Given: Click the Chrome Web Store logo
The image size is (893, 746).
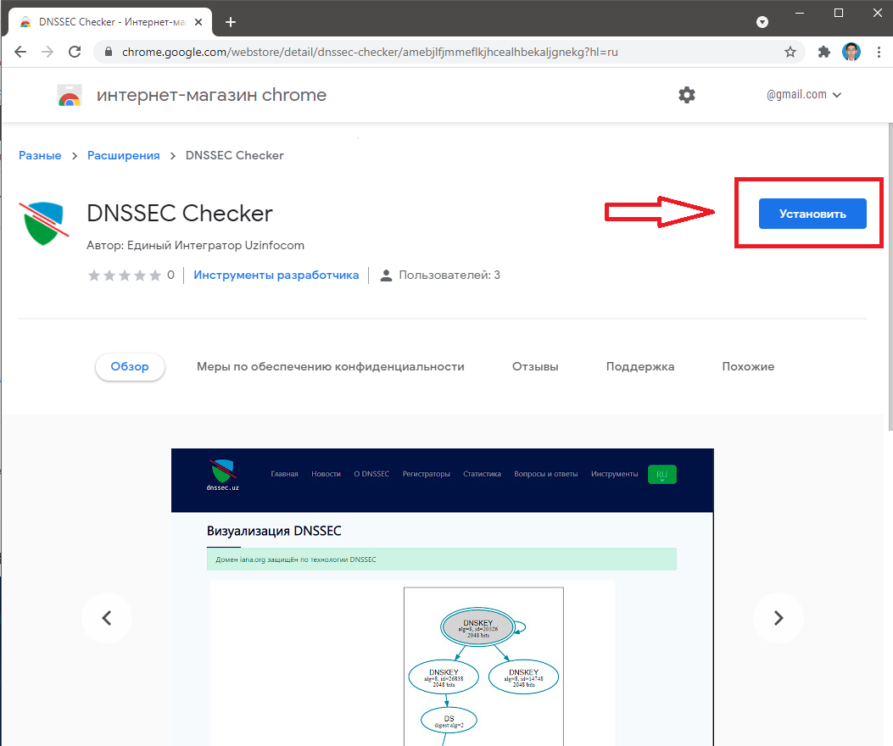Looking at the screenshot, I should tap(70, 95).
